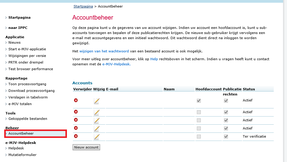Viewport: 287px width, 162px height.
Task: Click the delete icon in fourth account row
Action: tap(76, 128)
